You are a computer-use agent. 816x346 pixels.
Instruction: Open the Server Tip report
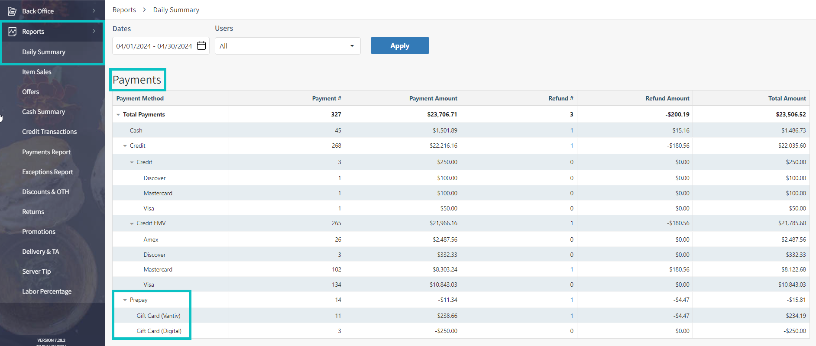(x=36, y=272)
